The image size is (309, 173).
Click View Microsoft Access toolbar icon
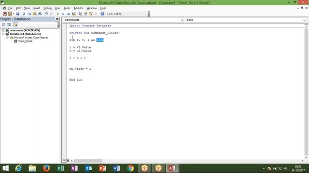pos(4,14)
